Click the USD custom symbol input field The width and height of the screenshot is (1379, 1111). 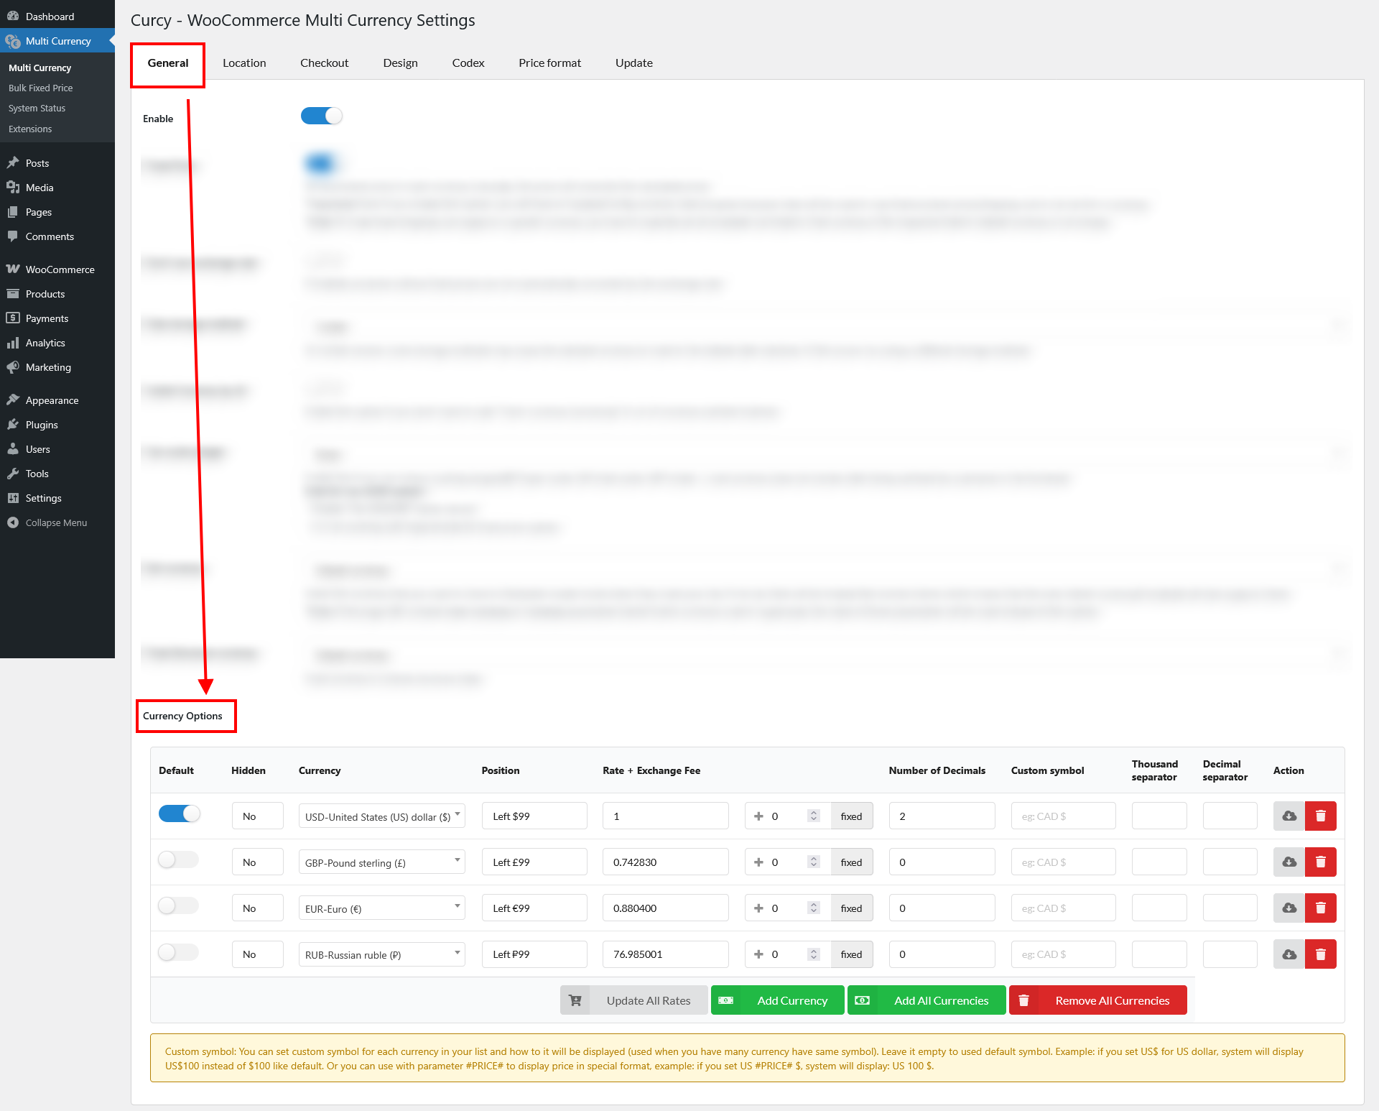point(1063,816)
